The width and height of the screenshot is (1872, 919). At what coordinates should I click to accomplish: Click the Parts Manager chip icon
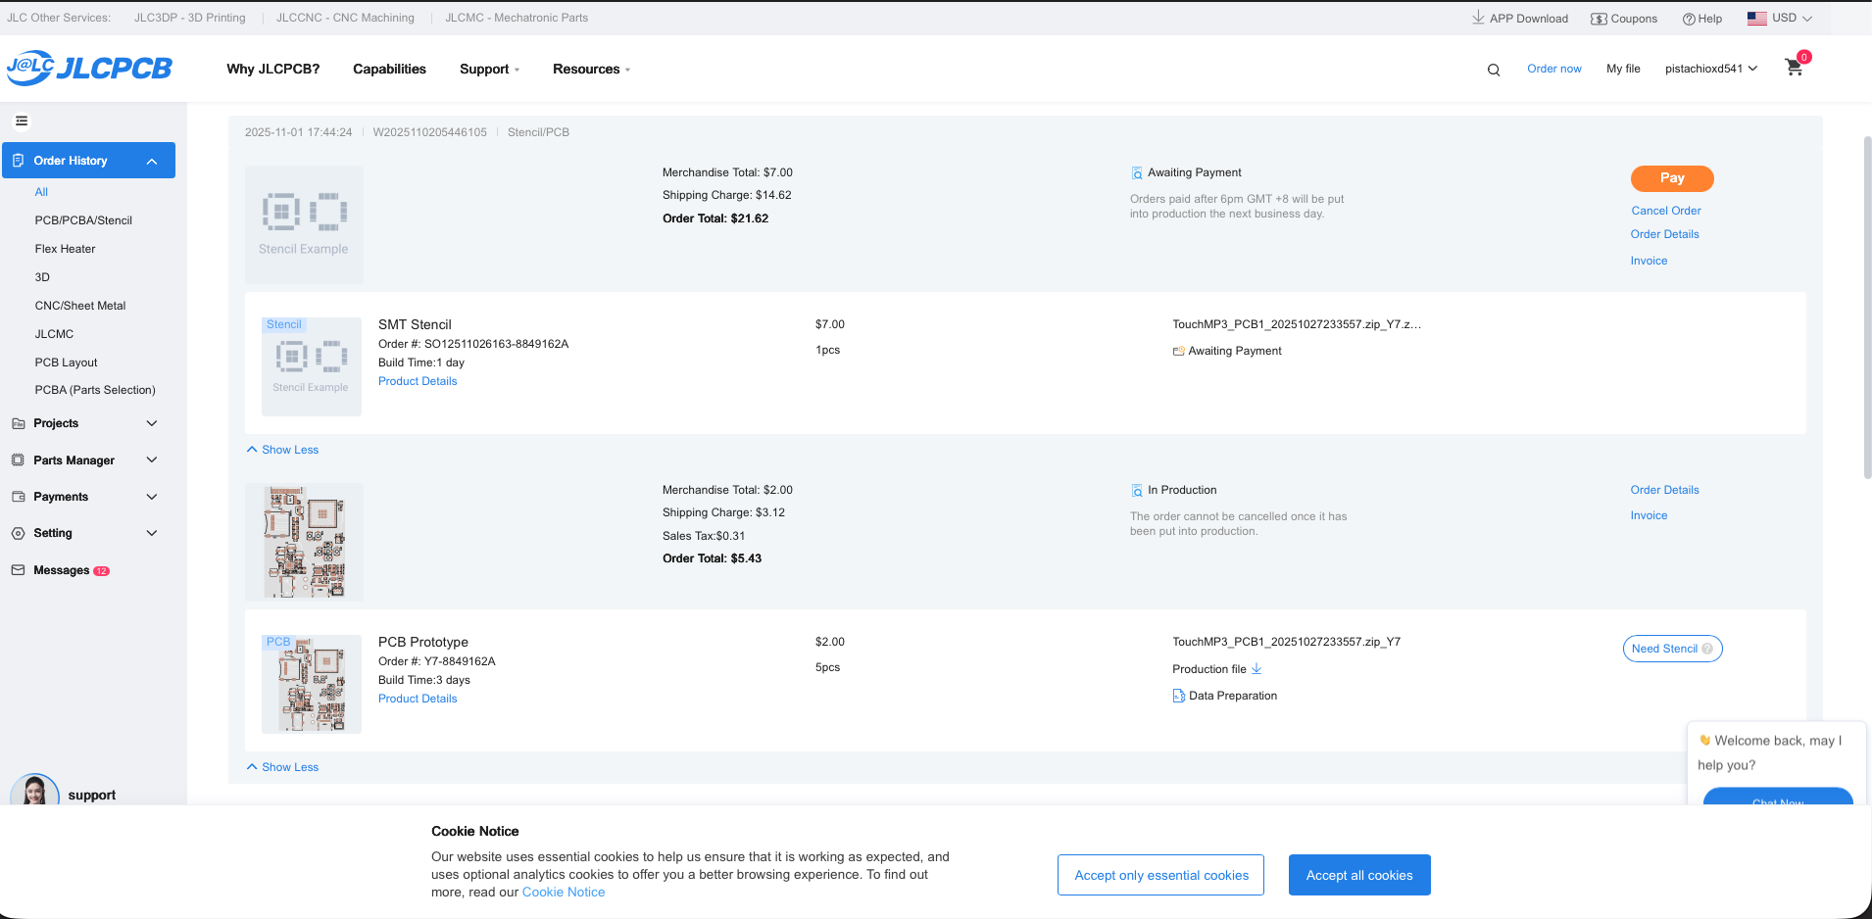click(x=19, y=460)
